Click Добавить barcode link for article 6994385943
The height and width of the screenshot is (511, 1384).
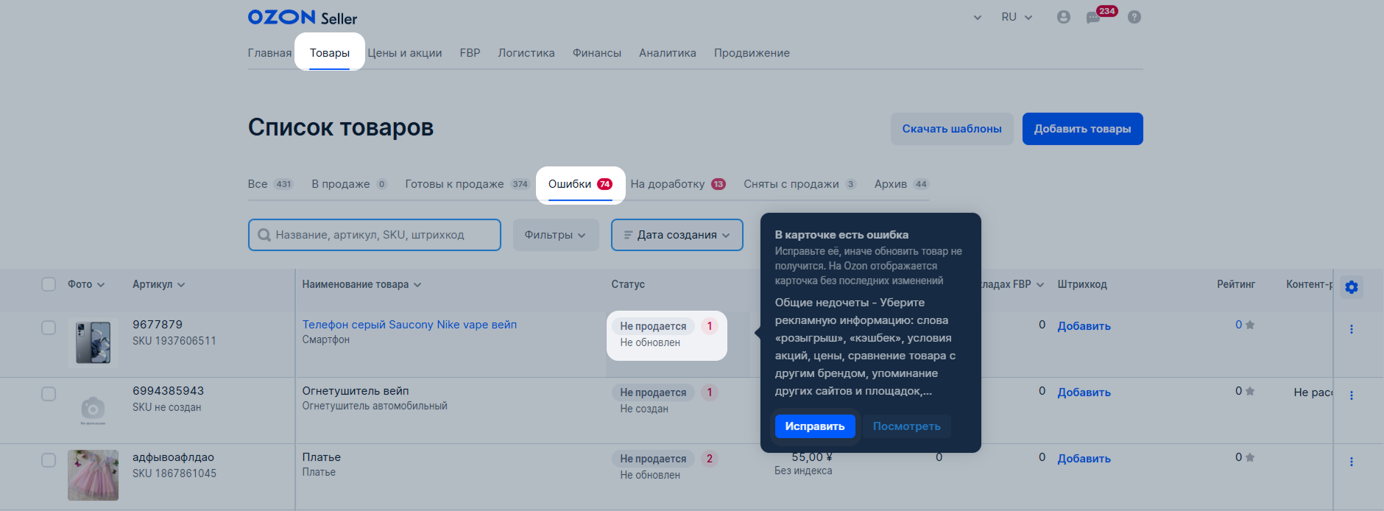(x=1084, y=392)
